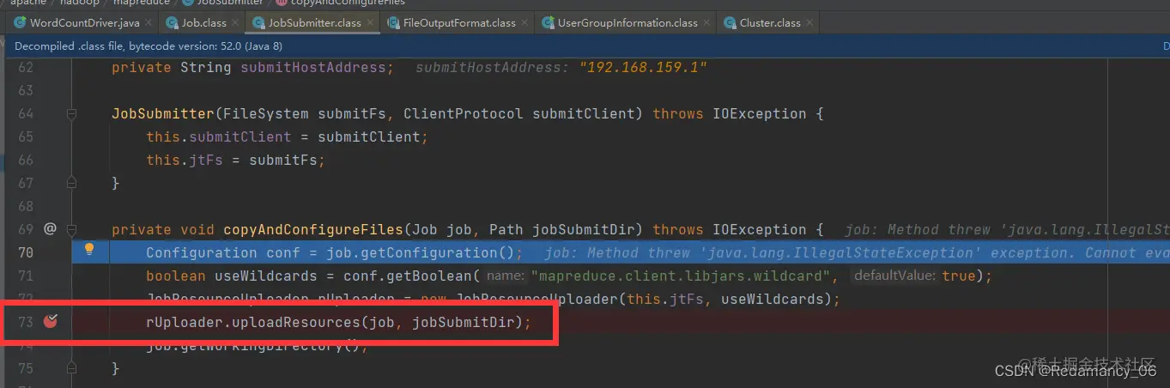The height and width of the screenshot is (388, 1170).
Task: Close the JobSubmitter.class tab
Action: click(x=371, y=23)
